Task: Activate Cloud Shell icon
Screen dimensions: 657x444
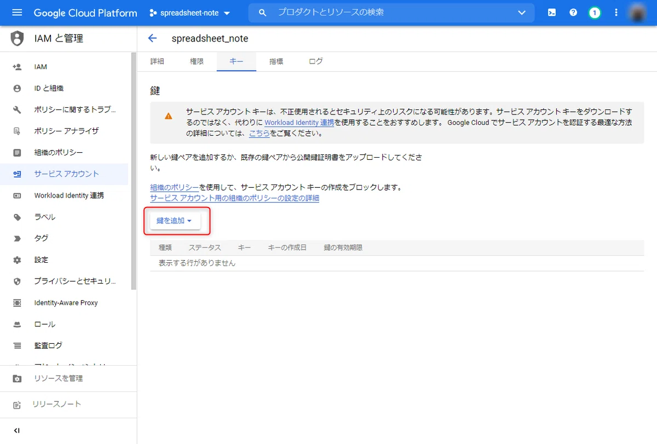Action: pyautogui.click(x=552, y=12)
